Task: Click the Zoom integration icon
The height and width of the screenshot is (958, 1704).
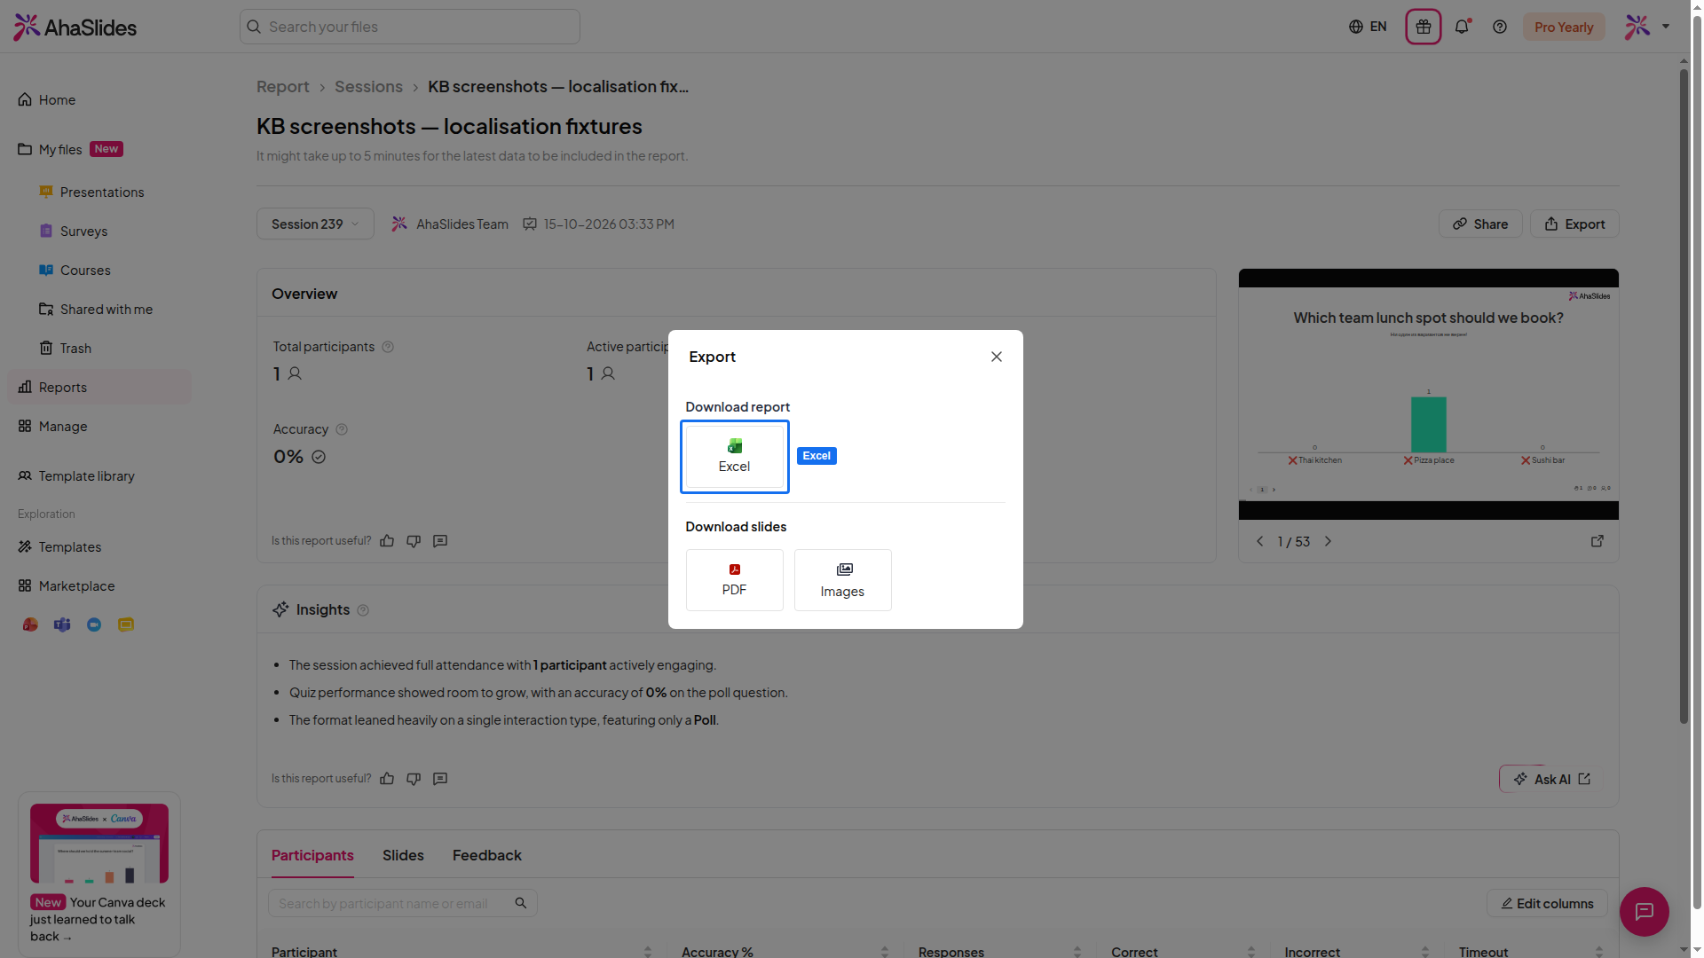Action: pyautogui.click(x=94, y=625)
